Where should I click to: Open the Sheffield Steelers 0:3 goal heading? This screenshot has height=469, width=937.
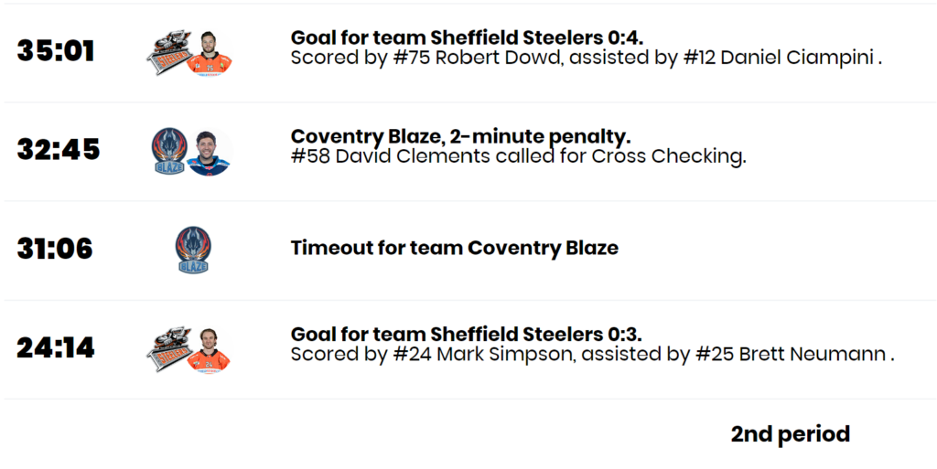(x=466, y=334)
